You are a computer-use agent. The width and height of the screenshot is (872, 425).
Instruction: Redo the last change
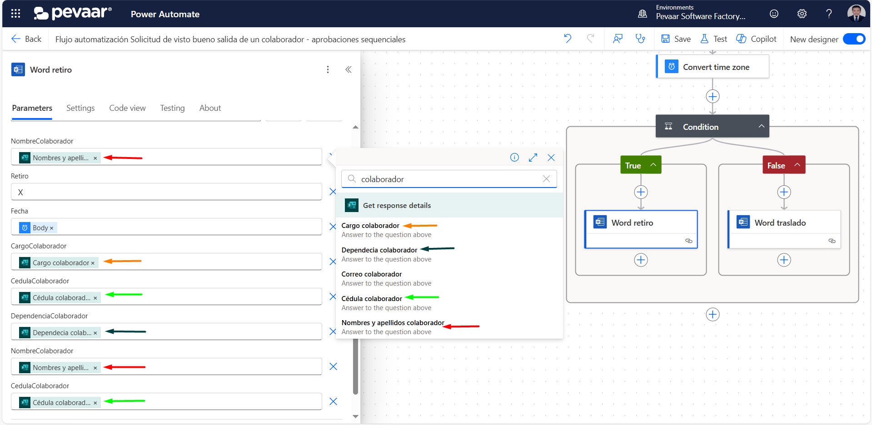pyautogui.click(x=590, y=39)
